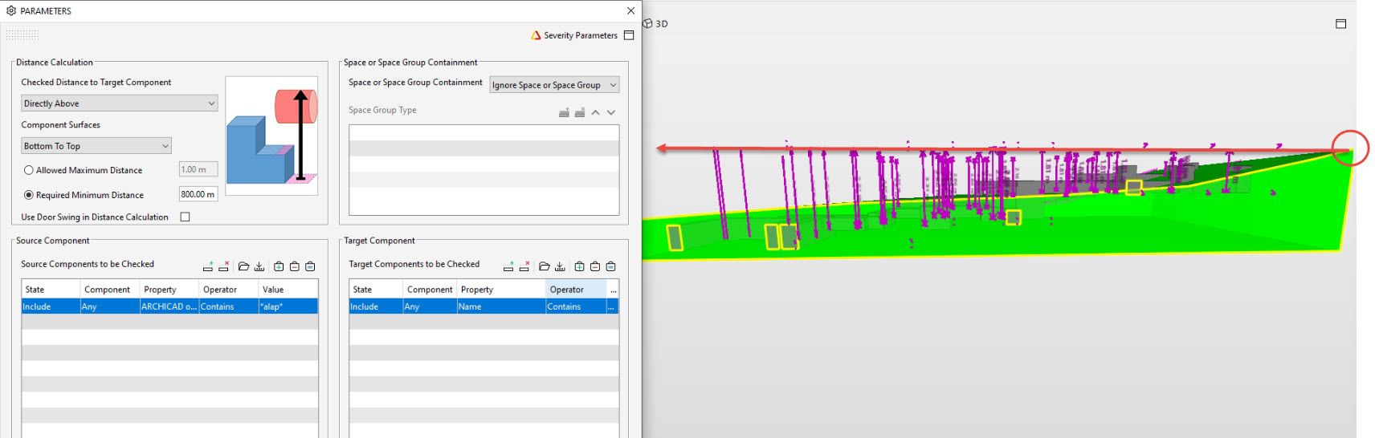Save Target Components filter to file
Screen dimensions: 1375x438
pyautogui.click(x=560, y=266)
